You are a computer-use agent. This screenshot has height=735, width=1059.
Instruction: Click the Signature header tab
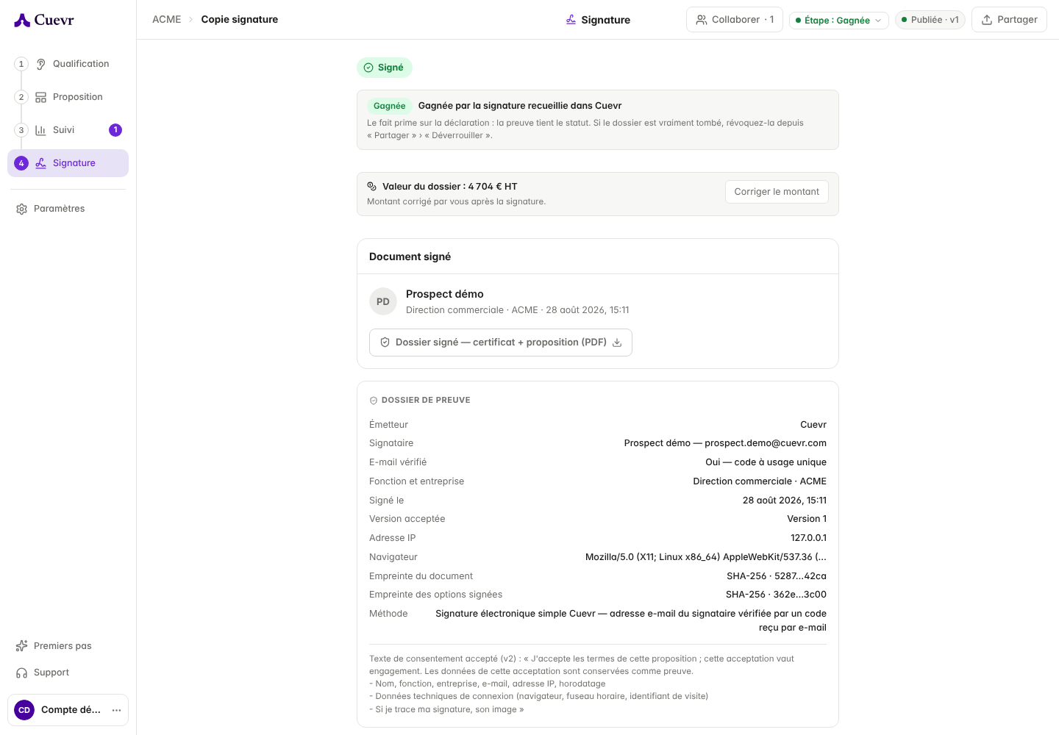(598, 20)
